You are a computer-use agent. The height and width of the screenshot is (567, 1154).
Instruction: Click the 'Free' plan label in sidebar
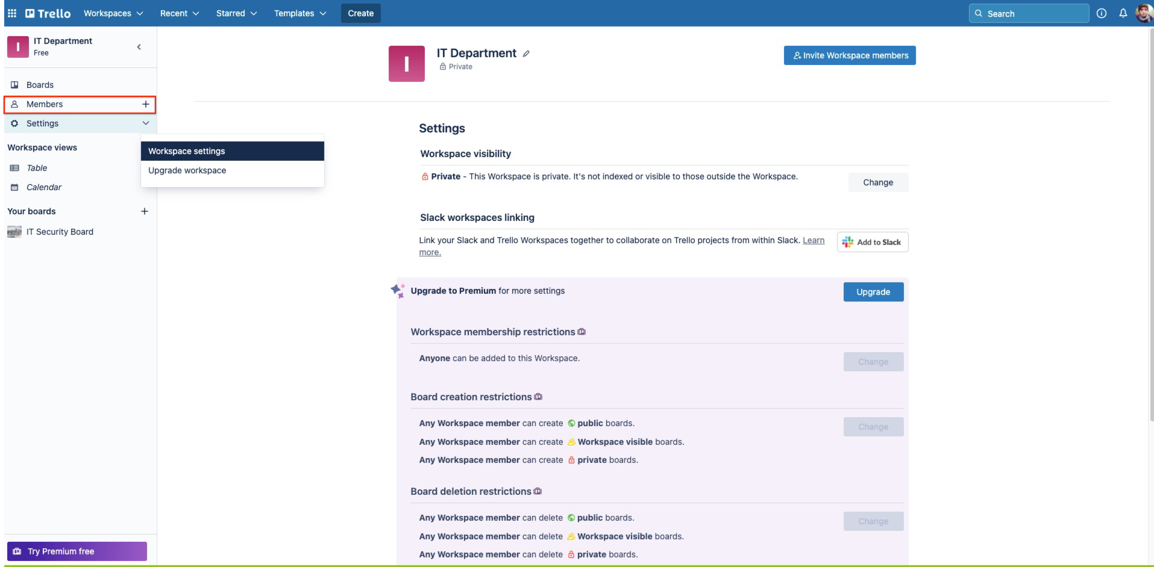tap(41, 53)
